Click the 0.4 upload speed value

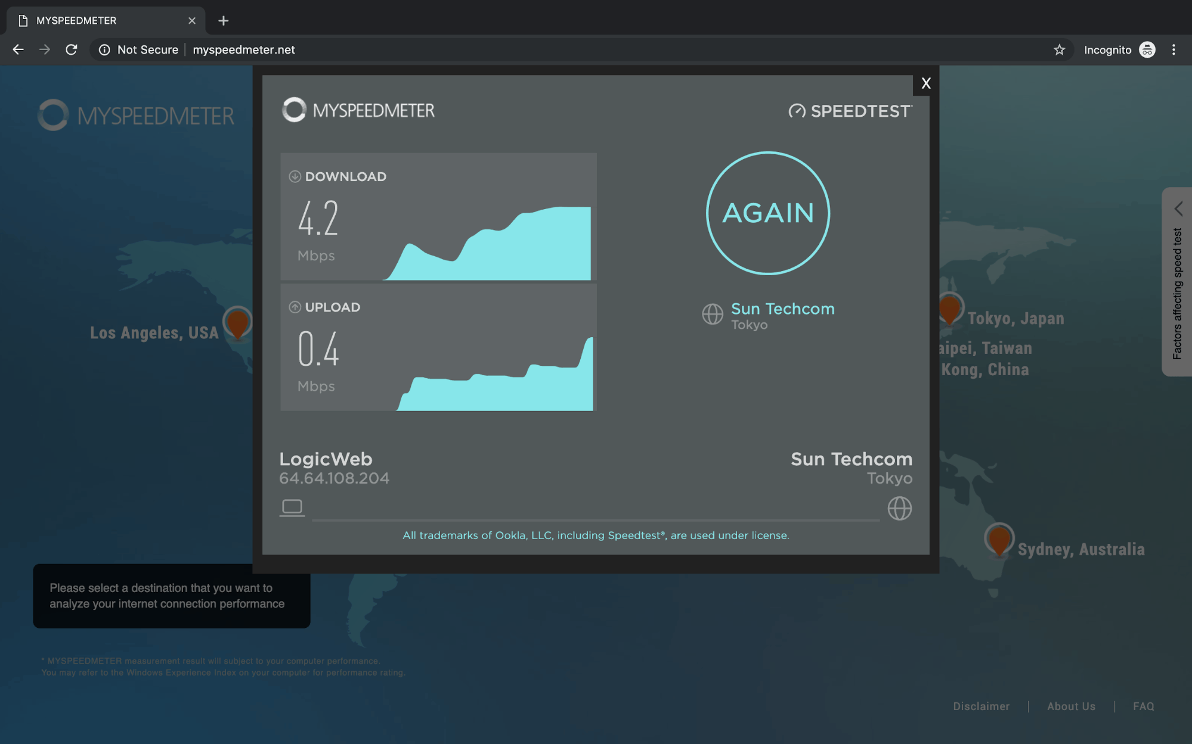[318, 349]
